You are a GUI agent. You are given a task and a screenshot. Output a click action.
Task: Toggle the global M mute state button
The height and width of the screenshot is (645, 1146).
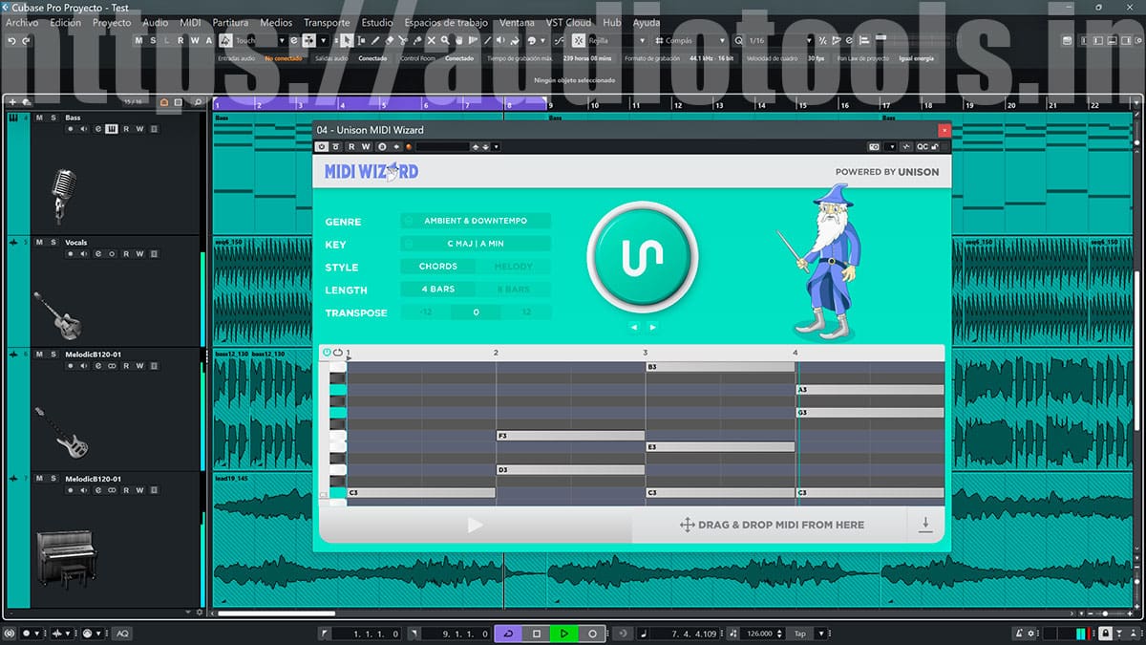coord(138,41)
